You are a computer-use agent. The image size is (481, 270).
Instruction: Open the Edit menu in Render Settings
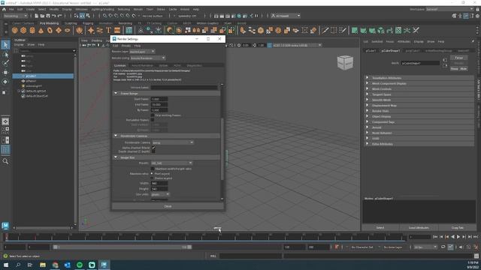[115, 46]
